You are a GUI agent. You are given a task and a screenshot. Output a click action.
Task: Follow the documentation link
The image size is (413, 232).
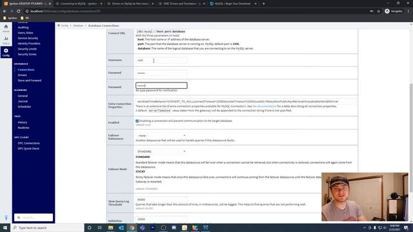click(x=265, y=106)
